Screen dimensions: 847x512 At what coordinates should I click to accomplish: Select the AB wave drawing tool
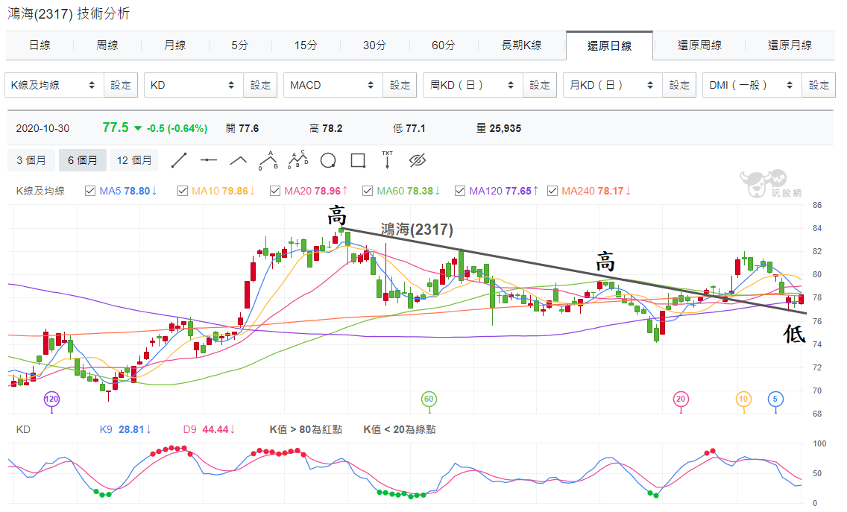[268, 160]
